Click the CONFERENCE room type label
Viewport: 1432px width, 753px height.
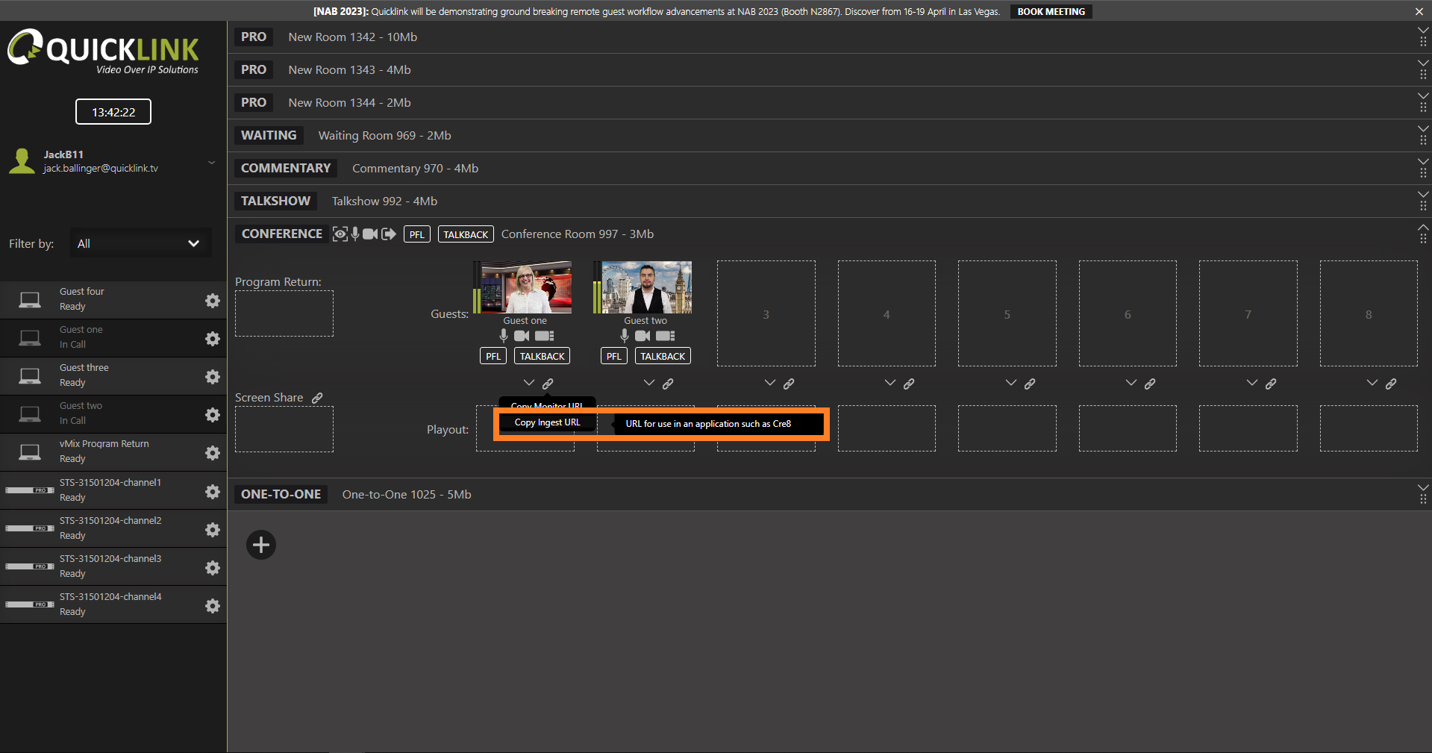point(281,234)
